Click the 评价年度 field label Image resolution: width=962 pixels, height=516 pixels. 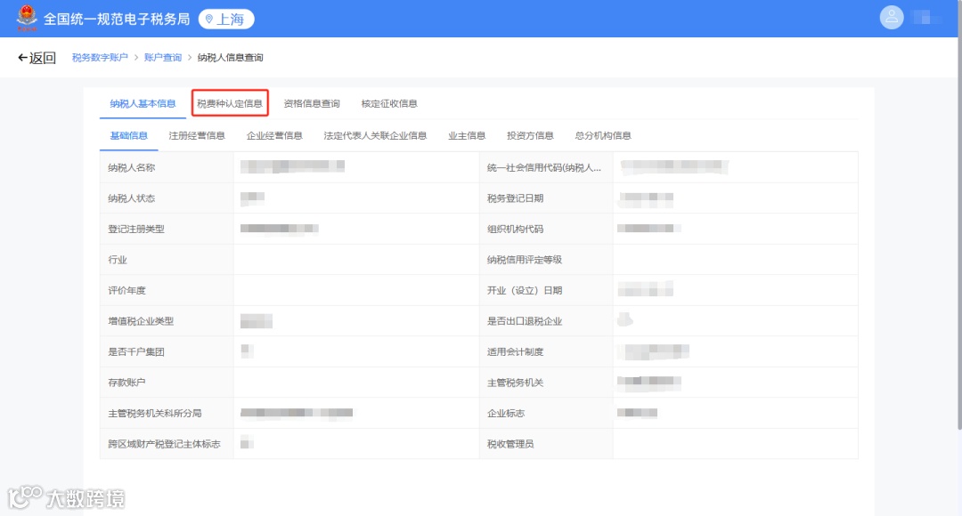[127, 291]
